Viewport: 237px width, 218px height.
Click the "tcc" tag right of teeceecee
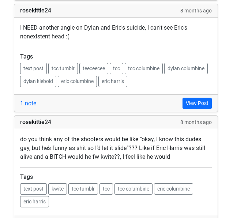coord(116,68)
